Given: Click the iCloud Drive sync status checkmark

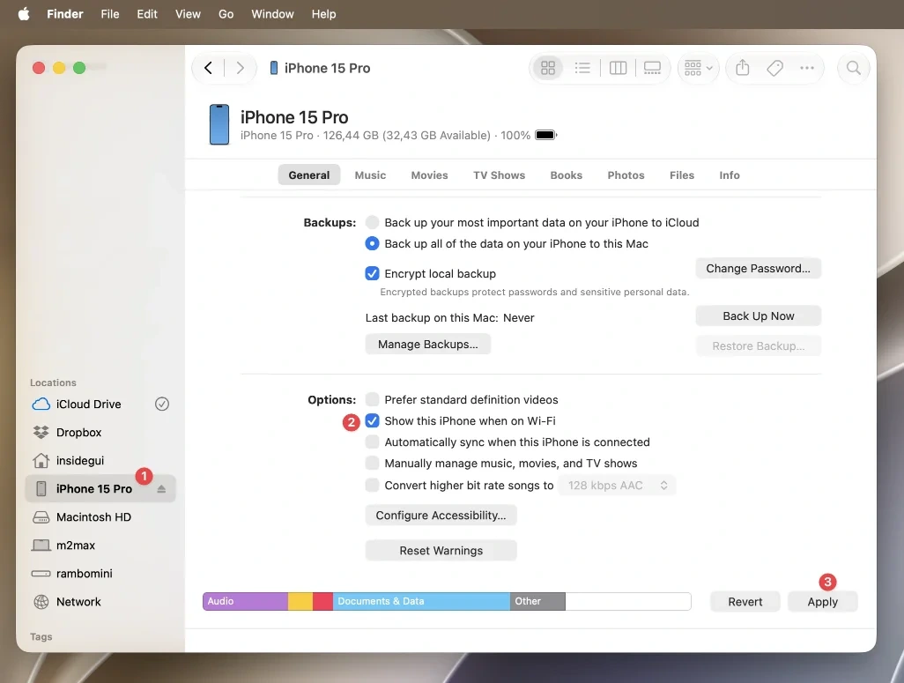Looking at the screenshot, I should (162, 404).
